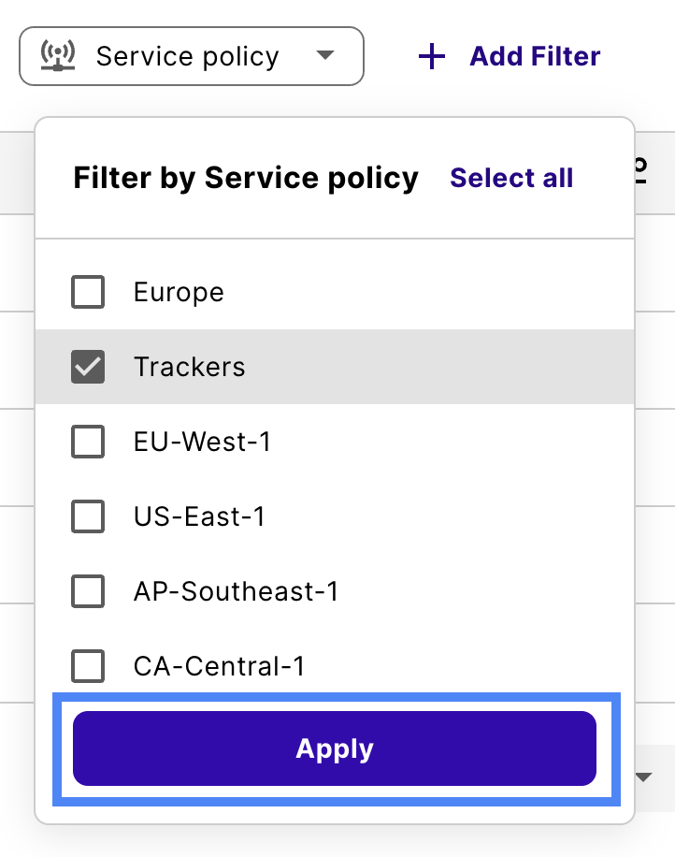Pick the AP-Southeast-1 option label
This screenshot has height=857, width=675.
[x=236, y=591]
